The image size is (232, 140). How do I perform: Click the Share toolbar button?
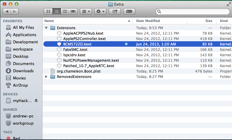pos(115,11)
